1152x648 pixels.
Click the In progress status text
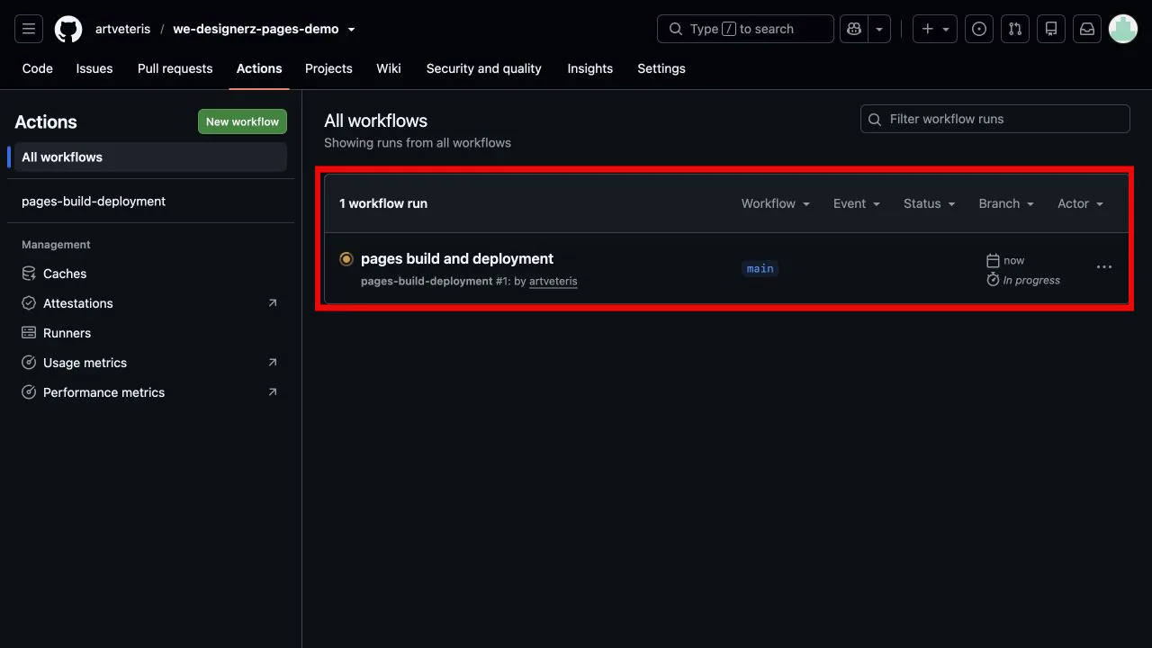click(x=1031, y=280)
